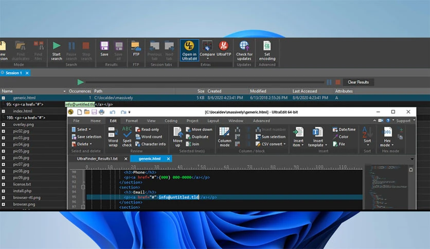Open the CSV convert dropdown
Image resolution: width=430 pixels, height=249 pixels.
pos(271,144)
